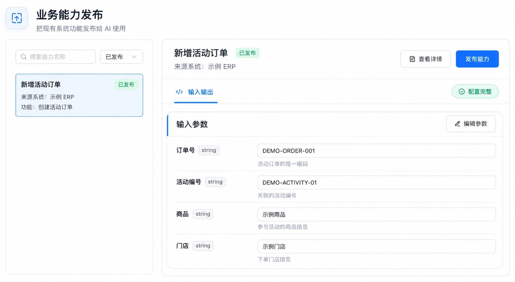Click the hint 下单门店信息
The image size is (515, 282).
pos(274,259)
